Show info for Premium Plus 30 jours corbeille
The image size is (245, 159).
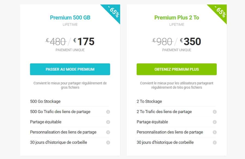(x=215, y=142)
